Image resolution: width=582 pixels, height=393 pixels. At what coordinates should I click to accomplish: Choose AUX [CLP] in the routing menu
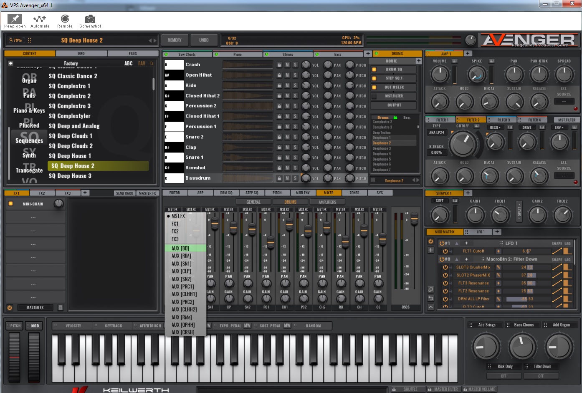point(186,271)
